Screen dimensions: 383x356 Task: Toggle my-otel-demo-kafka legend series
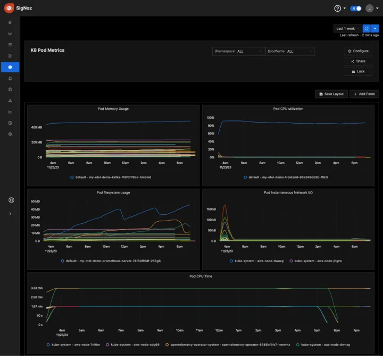click(111, 177)
